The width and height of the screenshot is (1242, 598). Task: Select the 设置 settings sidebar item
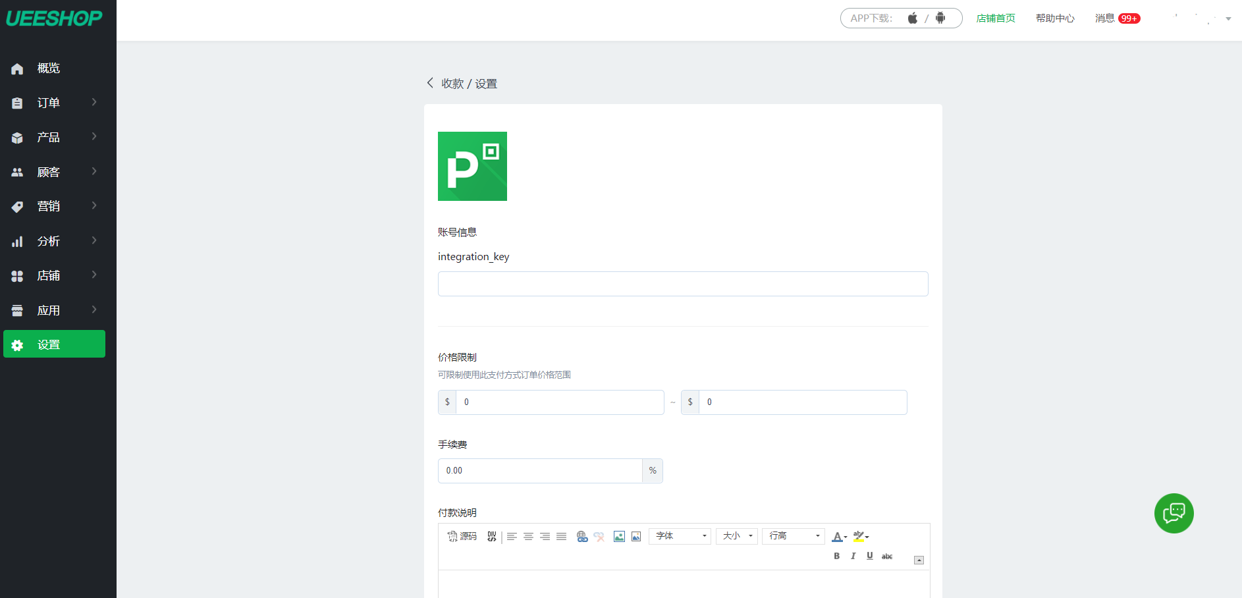tap(54, 344)
